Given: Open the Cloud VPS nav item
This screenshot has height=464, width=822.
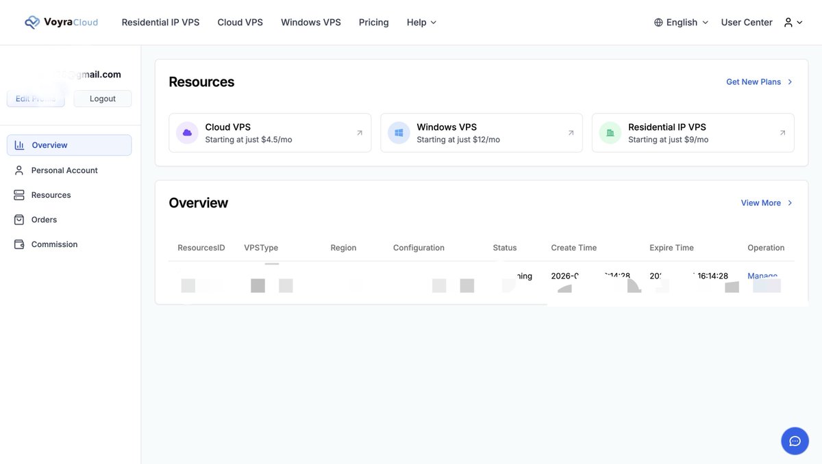Looking at the screenshot, I should tap(240, 22).
